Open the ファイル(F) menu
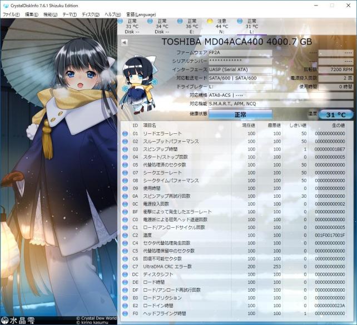Screen dimensions: 357x325 [x=11, y=14]
